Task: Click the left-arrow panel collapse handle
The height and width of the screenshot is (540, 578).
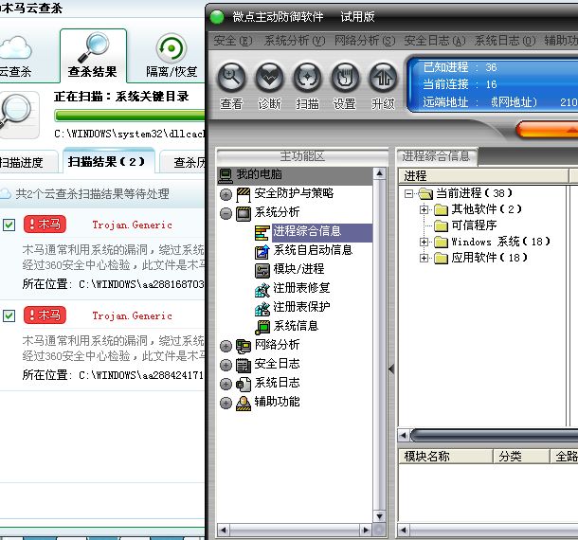Action: point(391,369)
